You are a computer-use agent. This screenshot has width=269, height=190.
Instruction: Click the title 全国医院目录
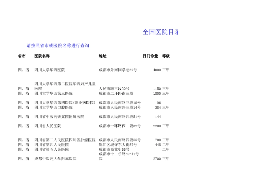161,32
